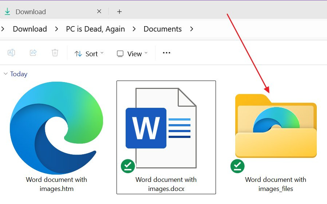Expand the chevron before Download breadcrumb

click(x=3, y=29)
